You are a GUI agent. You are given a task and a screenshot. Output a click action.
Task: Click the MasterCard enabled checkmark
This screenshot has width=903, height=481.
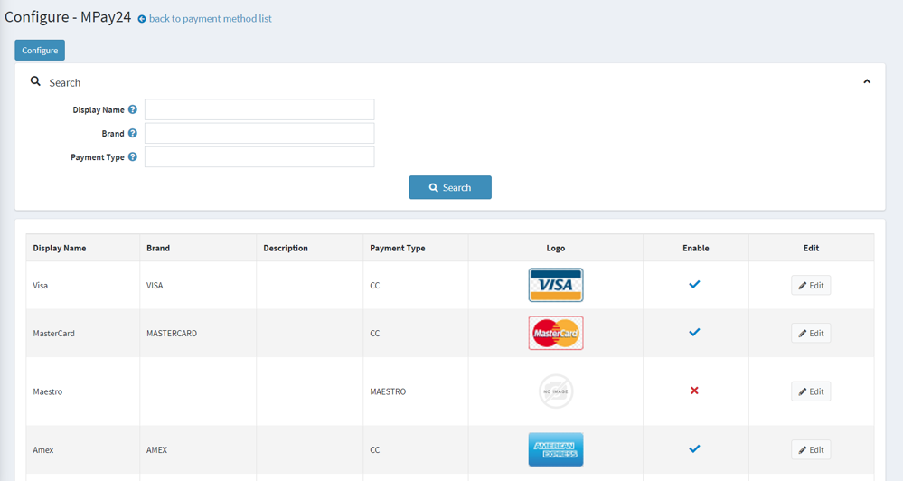(694, 332)
